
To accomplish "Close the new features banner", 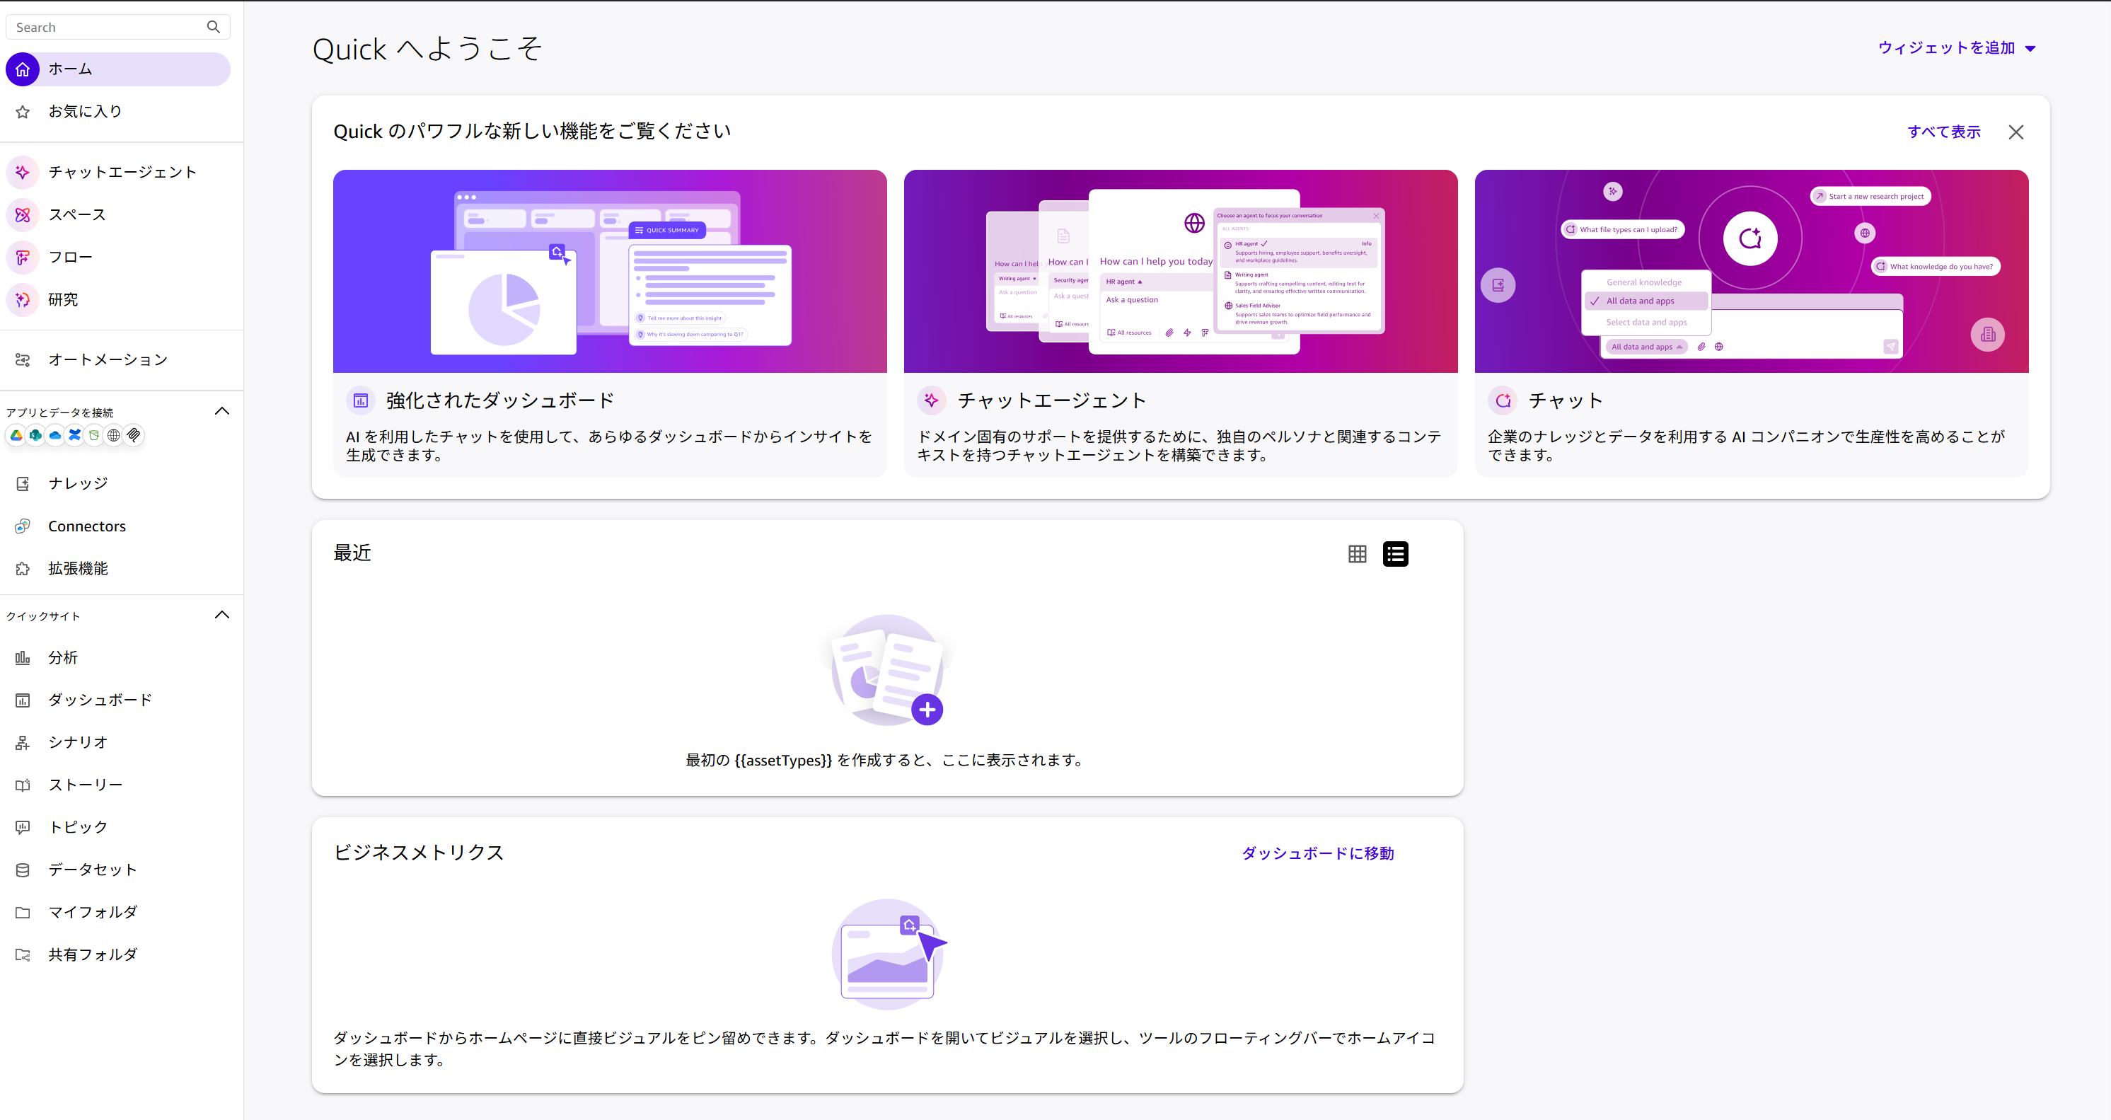I will pyautogui.click(x=2016, y=132).
